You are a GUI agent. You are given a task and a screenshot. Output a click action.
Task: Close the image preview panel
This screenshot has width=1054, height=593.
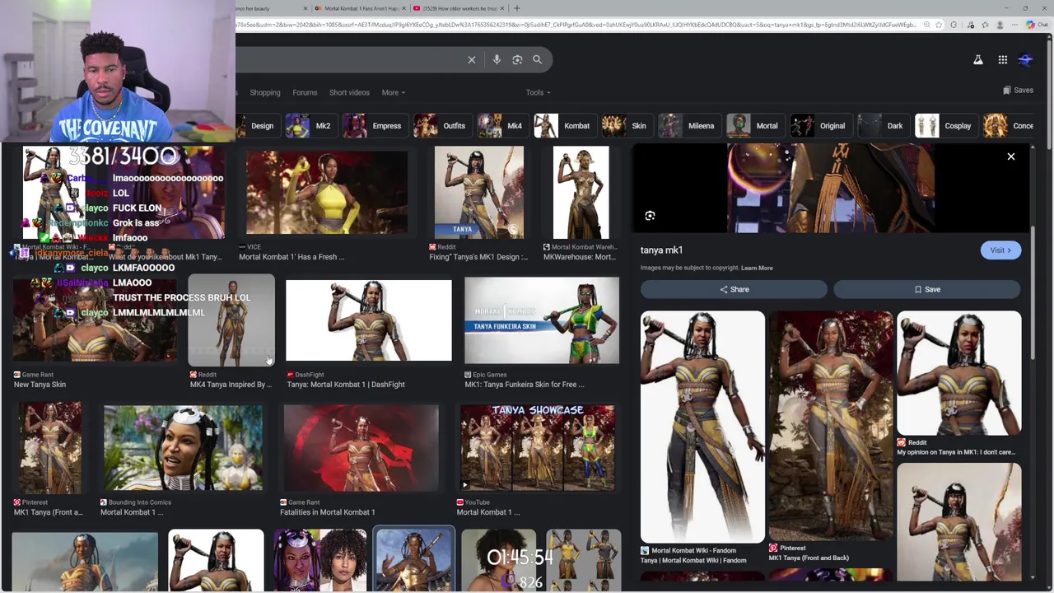tap(1011, 156)
